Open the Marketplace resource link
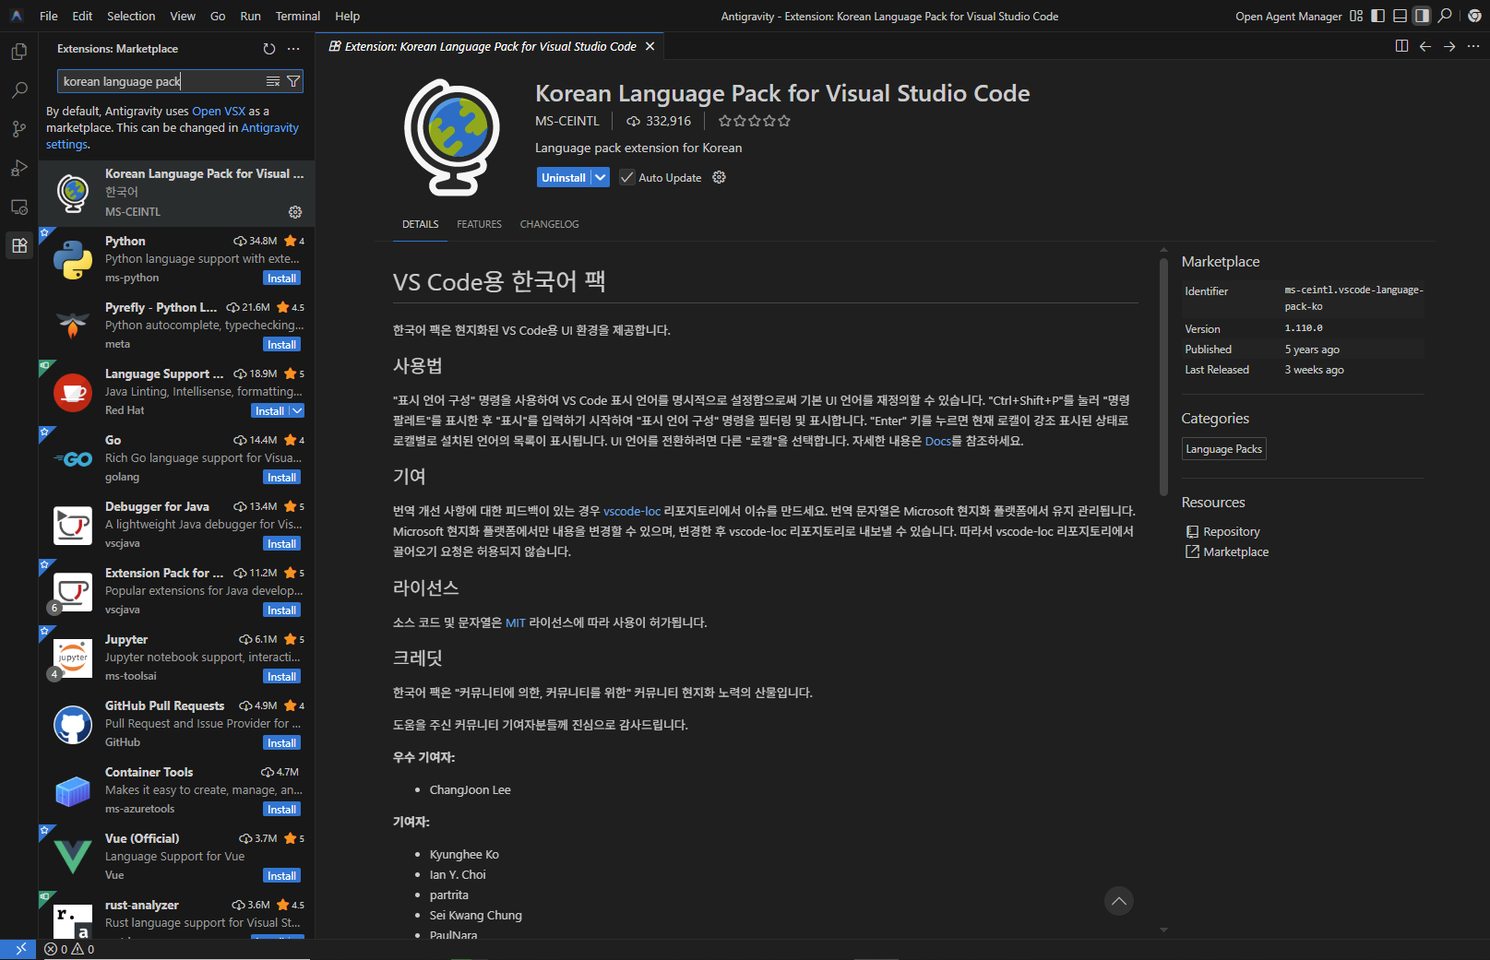The image size is (1490, 960). click(x=1235, y=552)
